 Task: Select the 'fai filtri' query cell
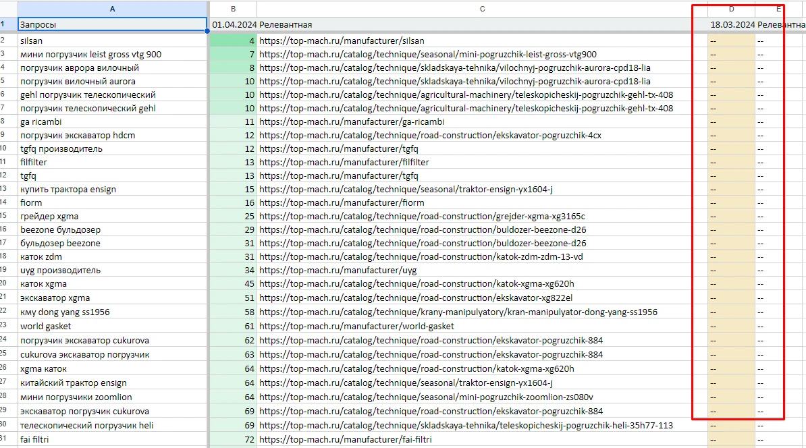tap(112, 439)
